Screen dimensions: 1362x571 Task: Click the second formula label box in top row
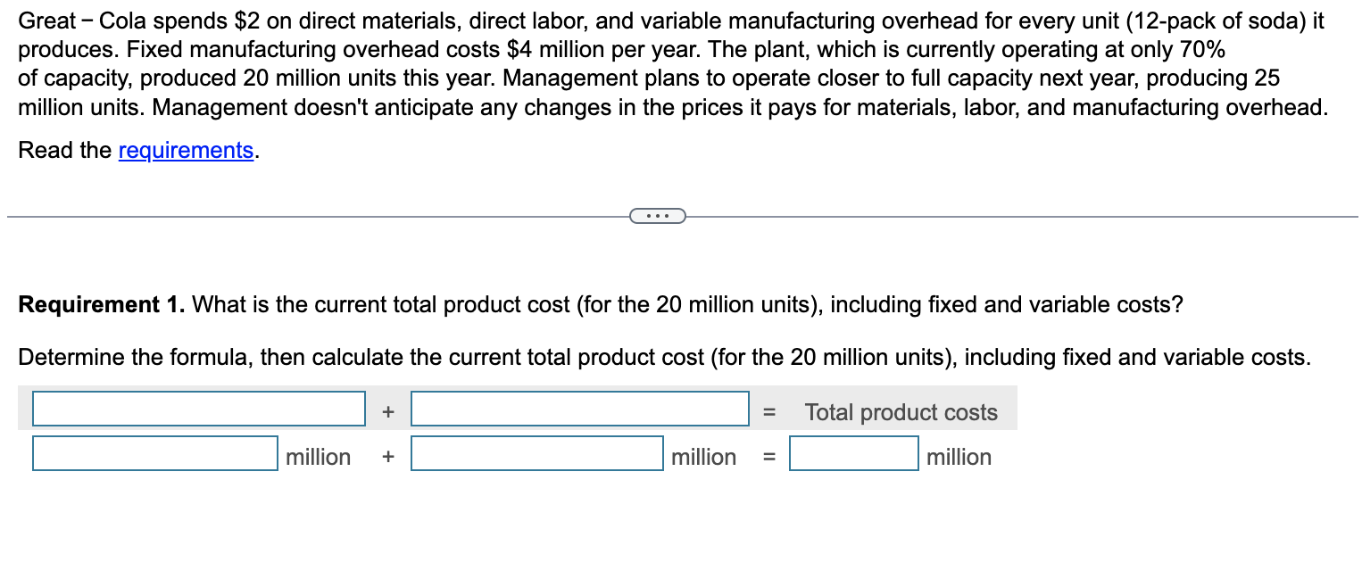(578, 409)
